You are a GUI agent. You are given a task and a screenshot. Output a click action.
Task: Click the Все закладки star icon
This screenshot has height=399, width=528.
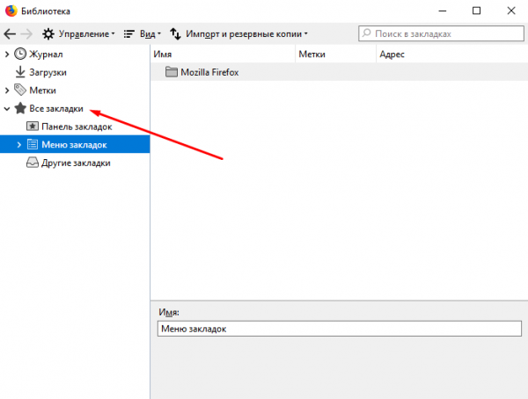pyautogui.click(x=20, y=108)
